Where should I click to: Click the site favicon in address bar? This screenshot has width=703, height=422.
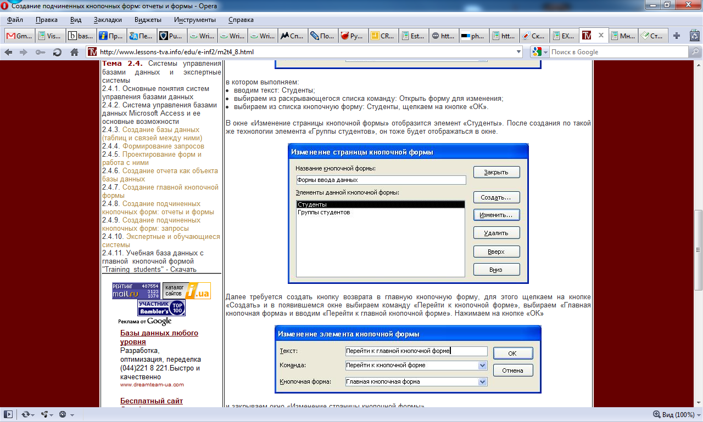click(92, 52)
